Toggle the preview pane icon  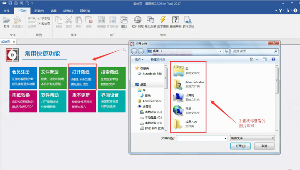tap(265, 60)
